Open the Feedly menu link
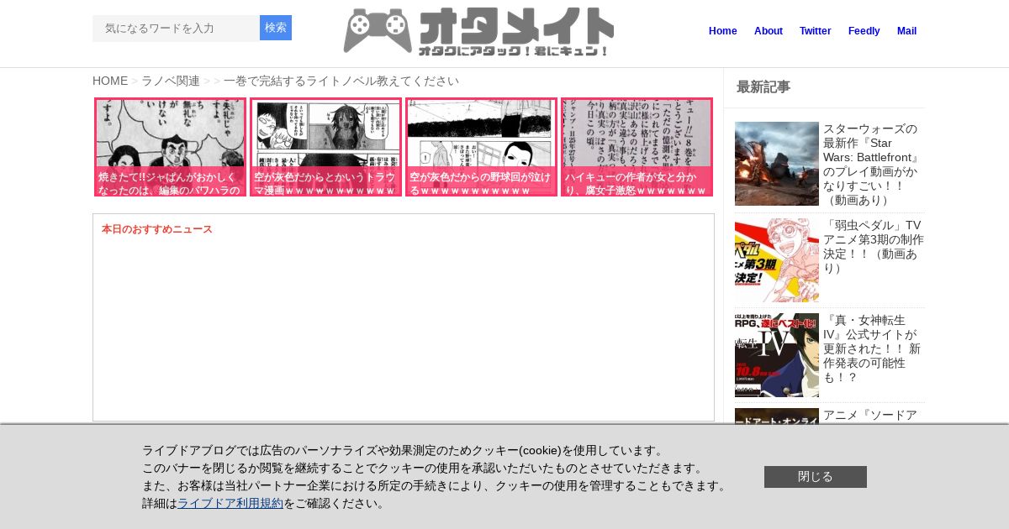Viewport: 1009px width, 529px height. pyautogui.click(x=864, y=31)
